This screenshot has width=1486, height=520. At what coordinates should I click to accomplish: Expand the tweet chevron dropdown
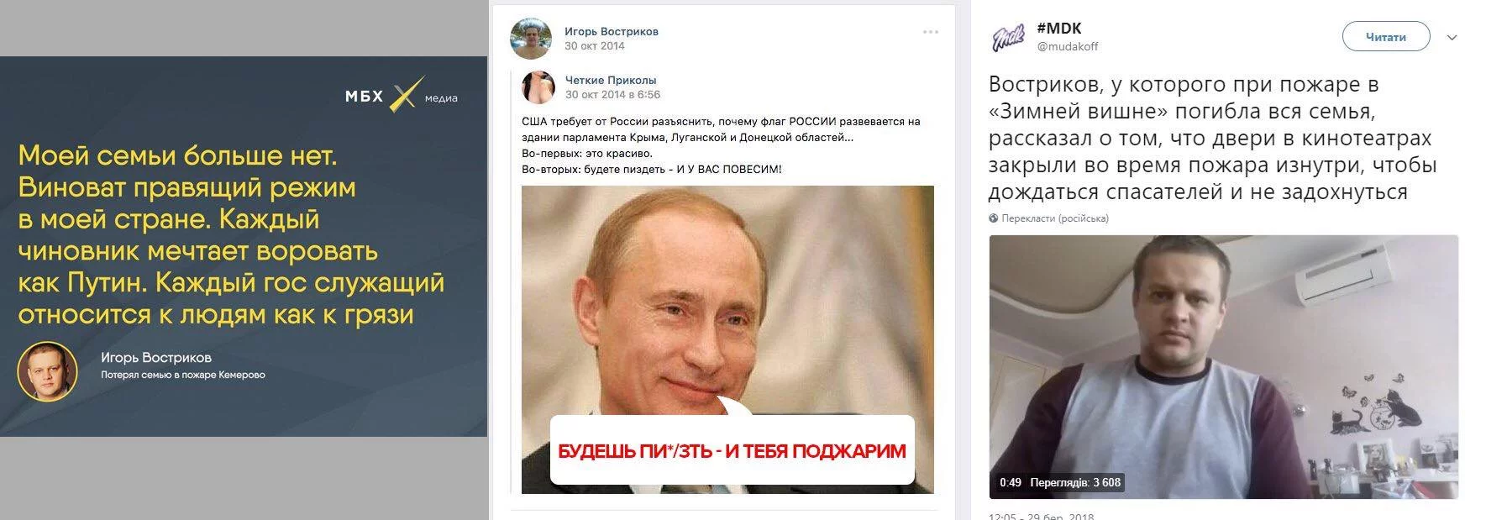coord(1452,38)
